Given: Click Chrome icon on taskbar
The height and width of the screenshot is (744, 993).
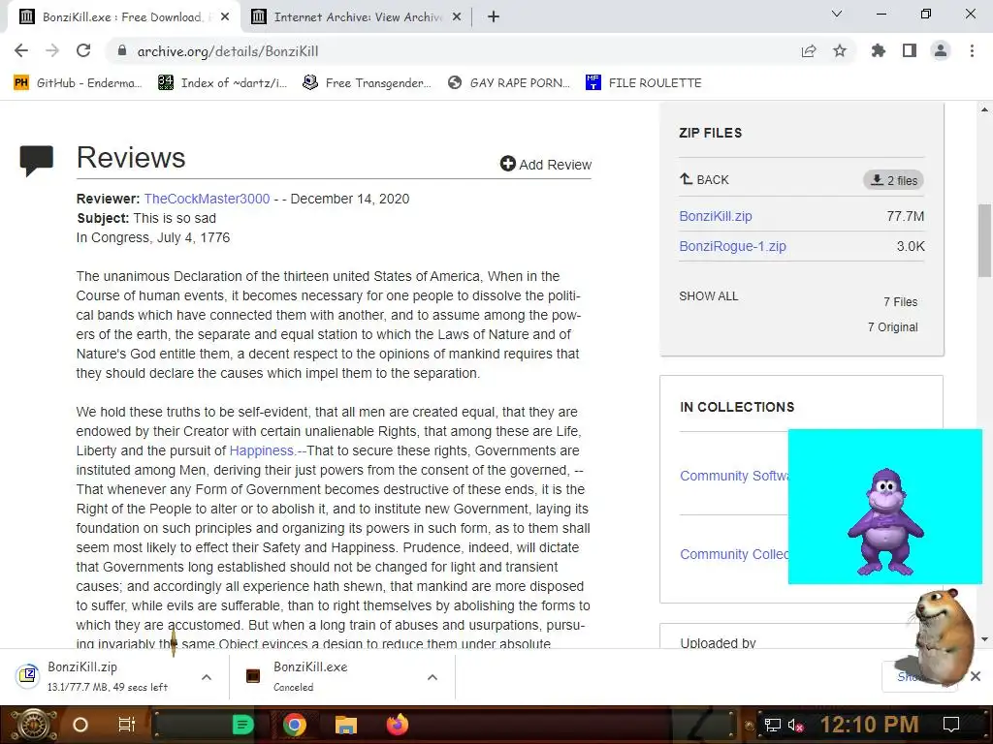Looking at the screenshot, I should pyautogui.click(x=295, y=725).
